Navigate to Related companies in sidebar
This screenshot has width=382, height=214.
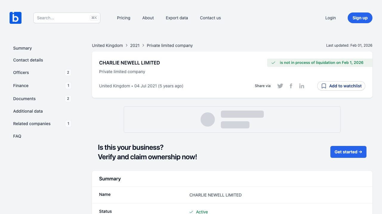[x=32, y=124]
